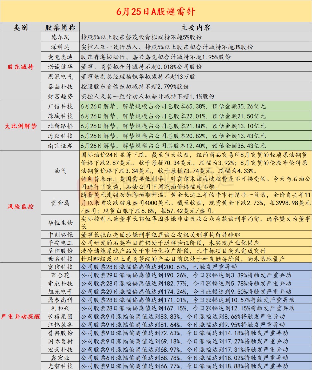This screenshot has height=370, width=312.
Task: Select stock name 海默科技
Action: [x=60, y=136]
